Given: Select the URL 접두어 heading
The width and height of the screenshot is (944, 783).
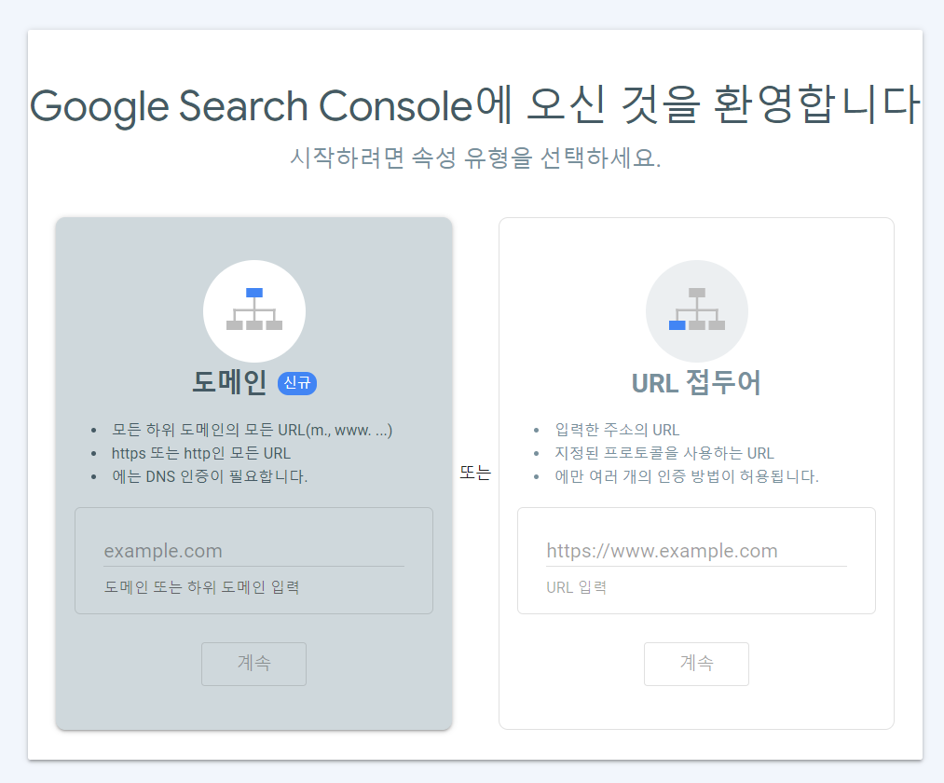Looking at the screenshot, I should click(x=696, y=382).
